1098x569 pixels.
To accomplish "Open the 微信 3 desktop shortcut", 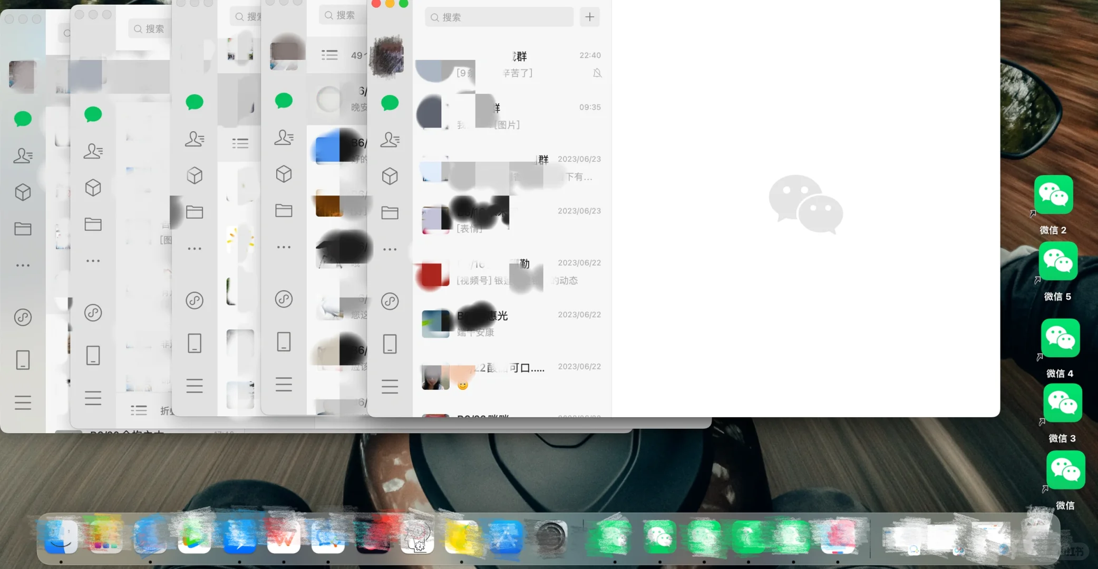I will [1062, 404].
